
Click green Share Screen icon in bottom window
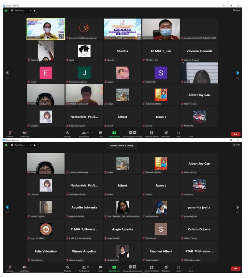[114, 267]
